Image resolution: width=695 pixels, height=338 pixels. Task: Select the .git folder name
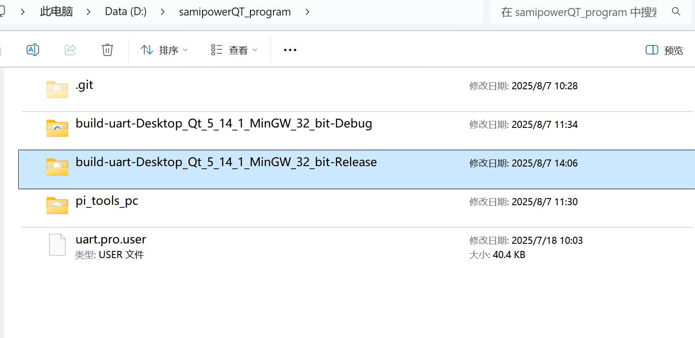click(x=84, y=85)
